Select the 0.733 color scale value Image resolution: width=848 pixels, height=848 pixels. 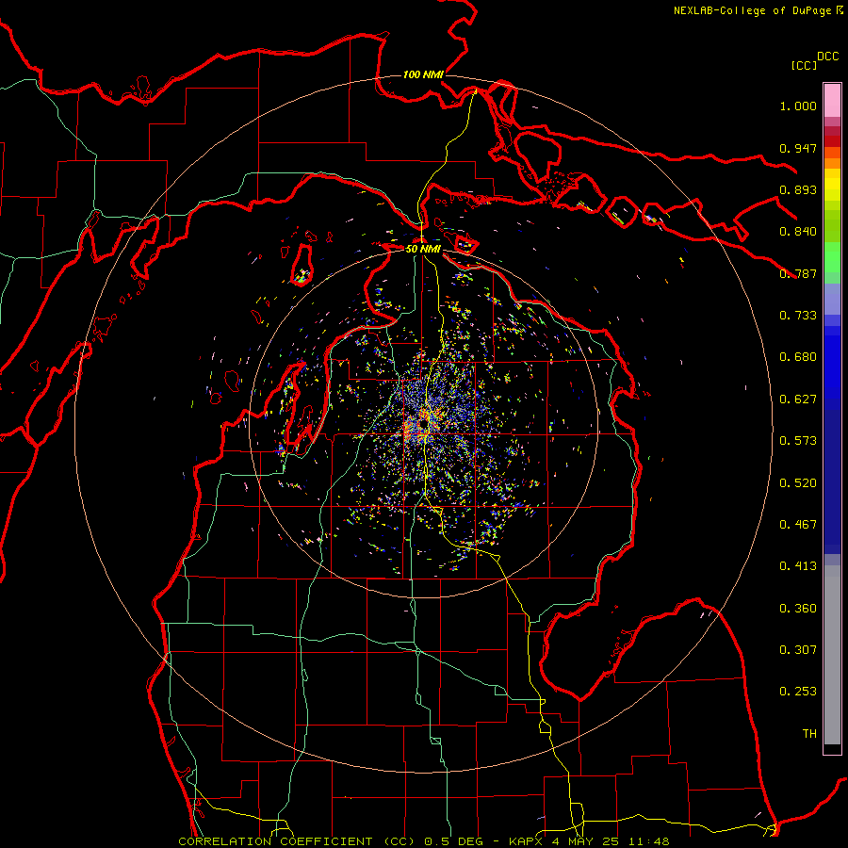[x=798, y=316]
